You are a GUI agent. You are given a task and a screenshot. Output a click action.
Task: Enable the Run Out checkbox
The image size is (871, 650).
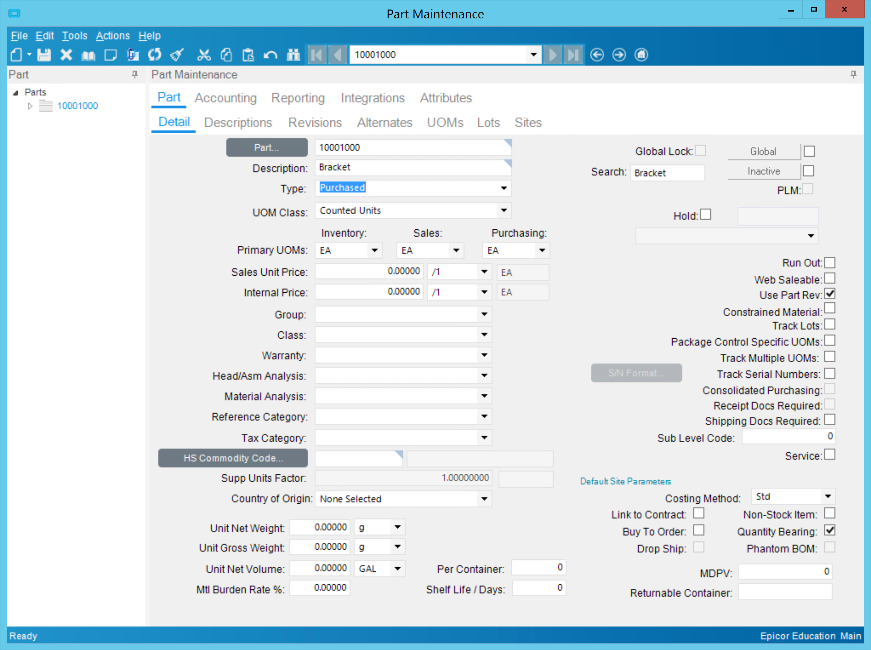pyautogui.click(x=830, y=262)
